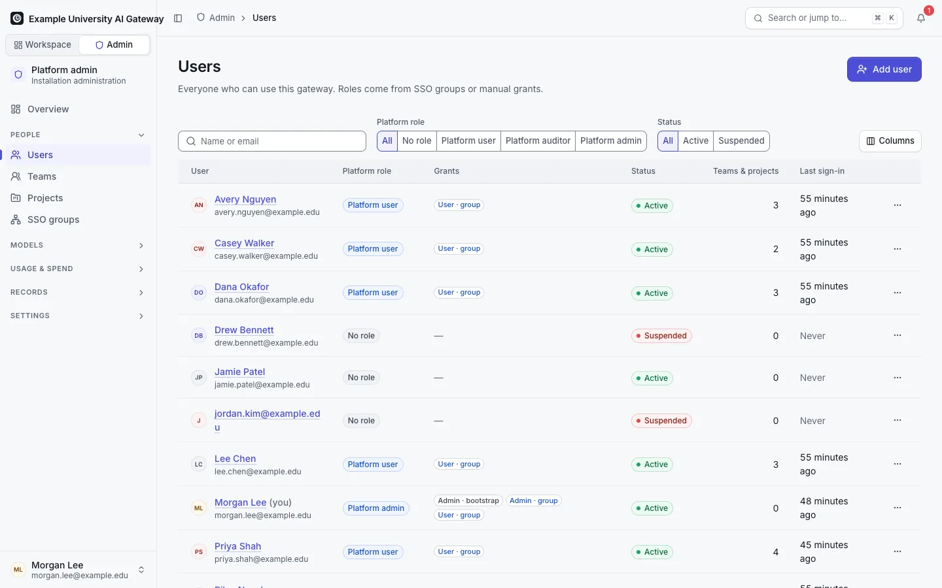Filter platform role by No role
The height and width of the screenshot is (588, 942).
click(417, 141)
